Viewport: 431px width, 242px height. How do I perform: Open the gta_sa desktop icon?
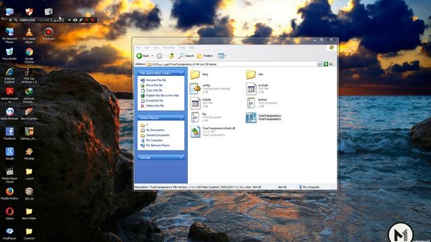(x=29, y=193)
